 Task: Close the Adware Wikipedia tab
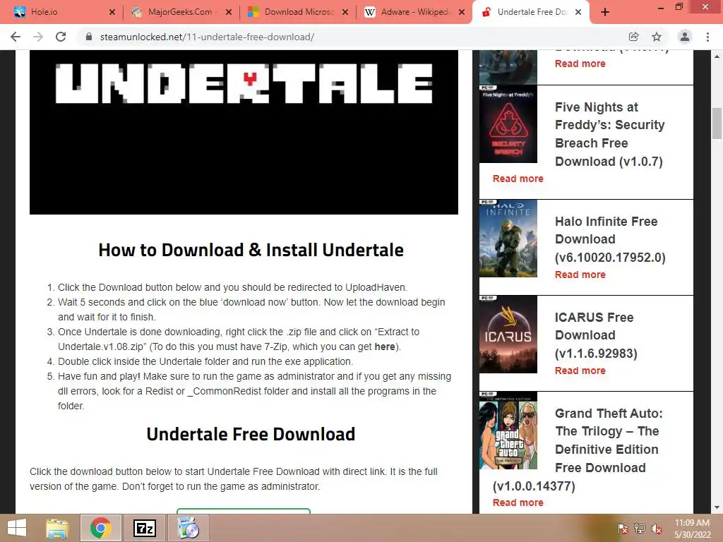462,13
